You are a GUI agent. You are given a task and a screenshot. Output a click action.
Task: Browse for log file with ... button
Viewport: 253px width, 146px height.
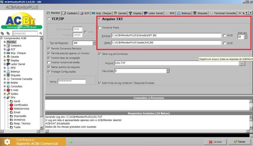click(x=242, y=64)
